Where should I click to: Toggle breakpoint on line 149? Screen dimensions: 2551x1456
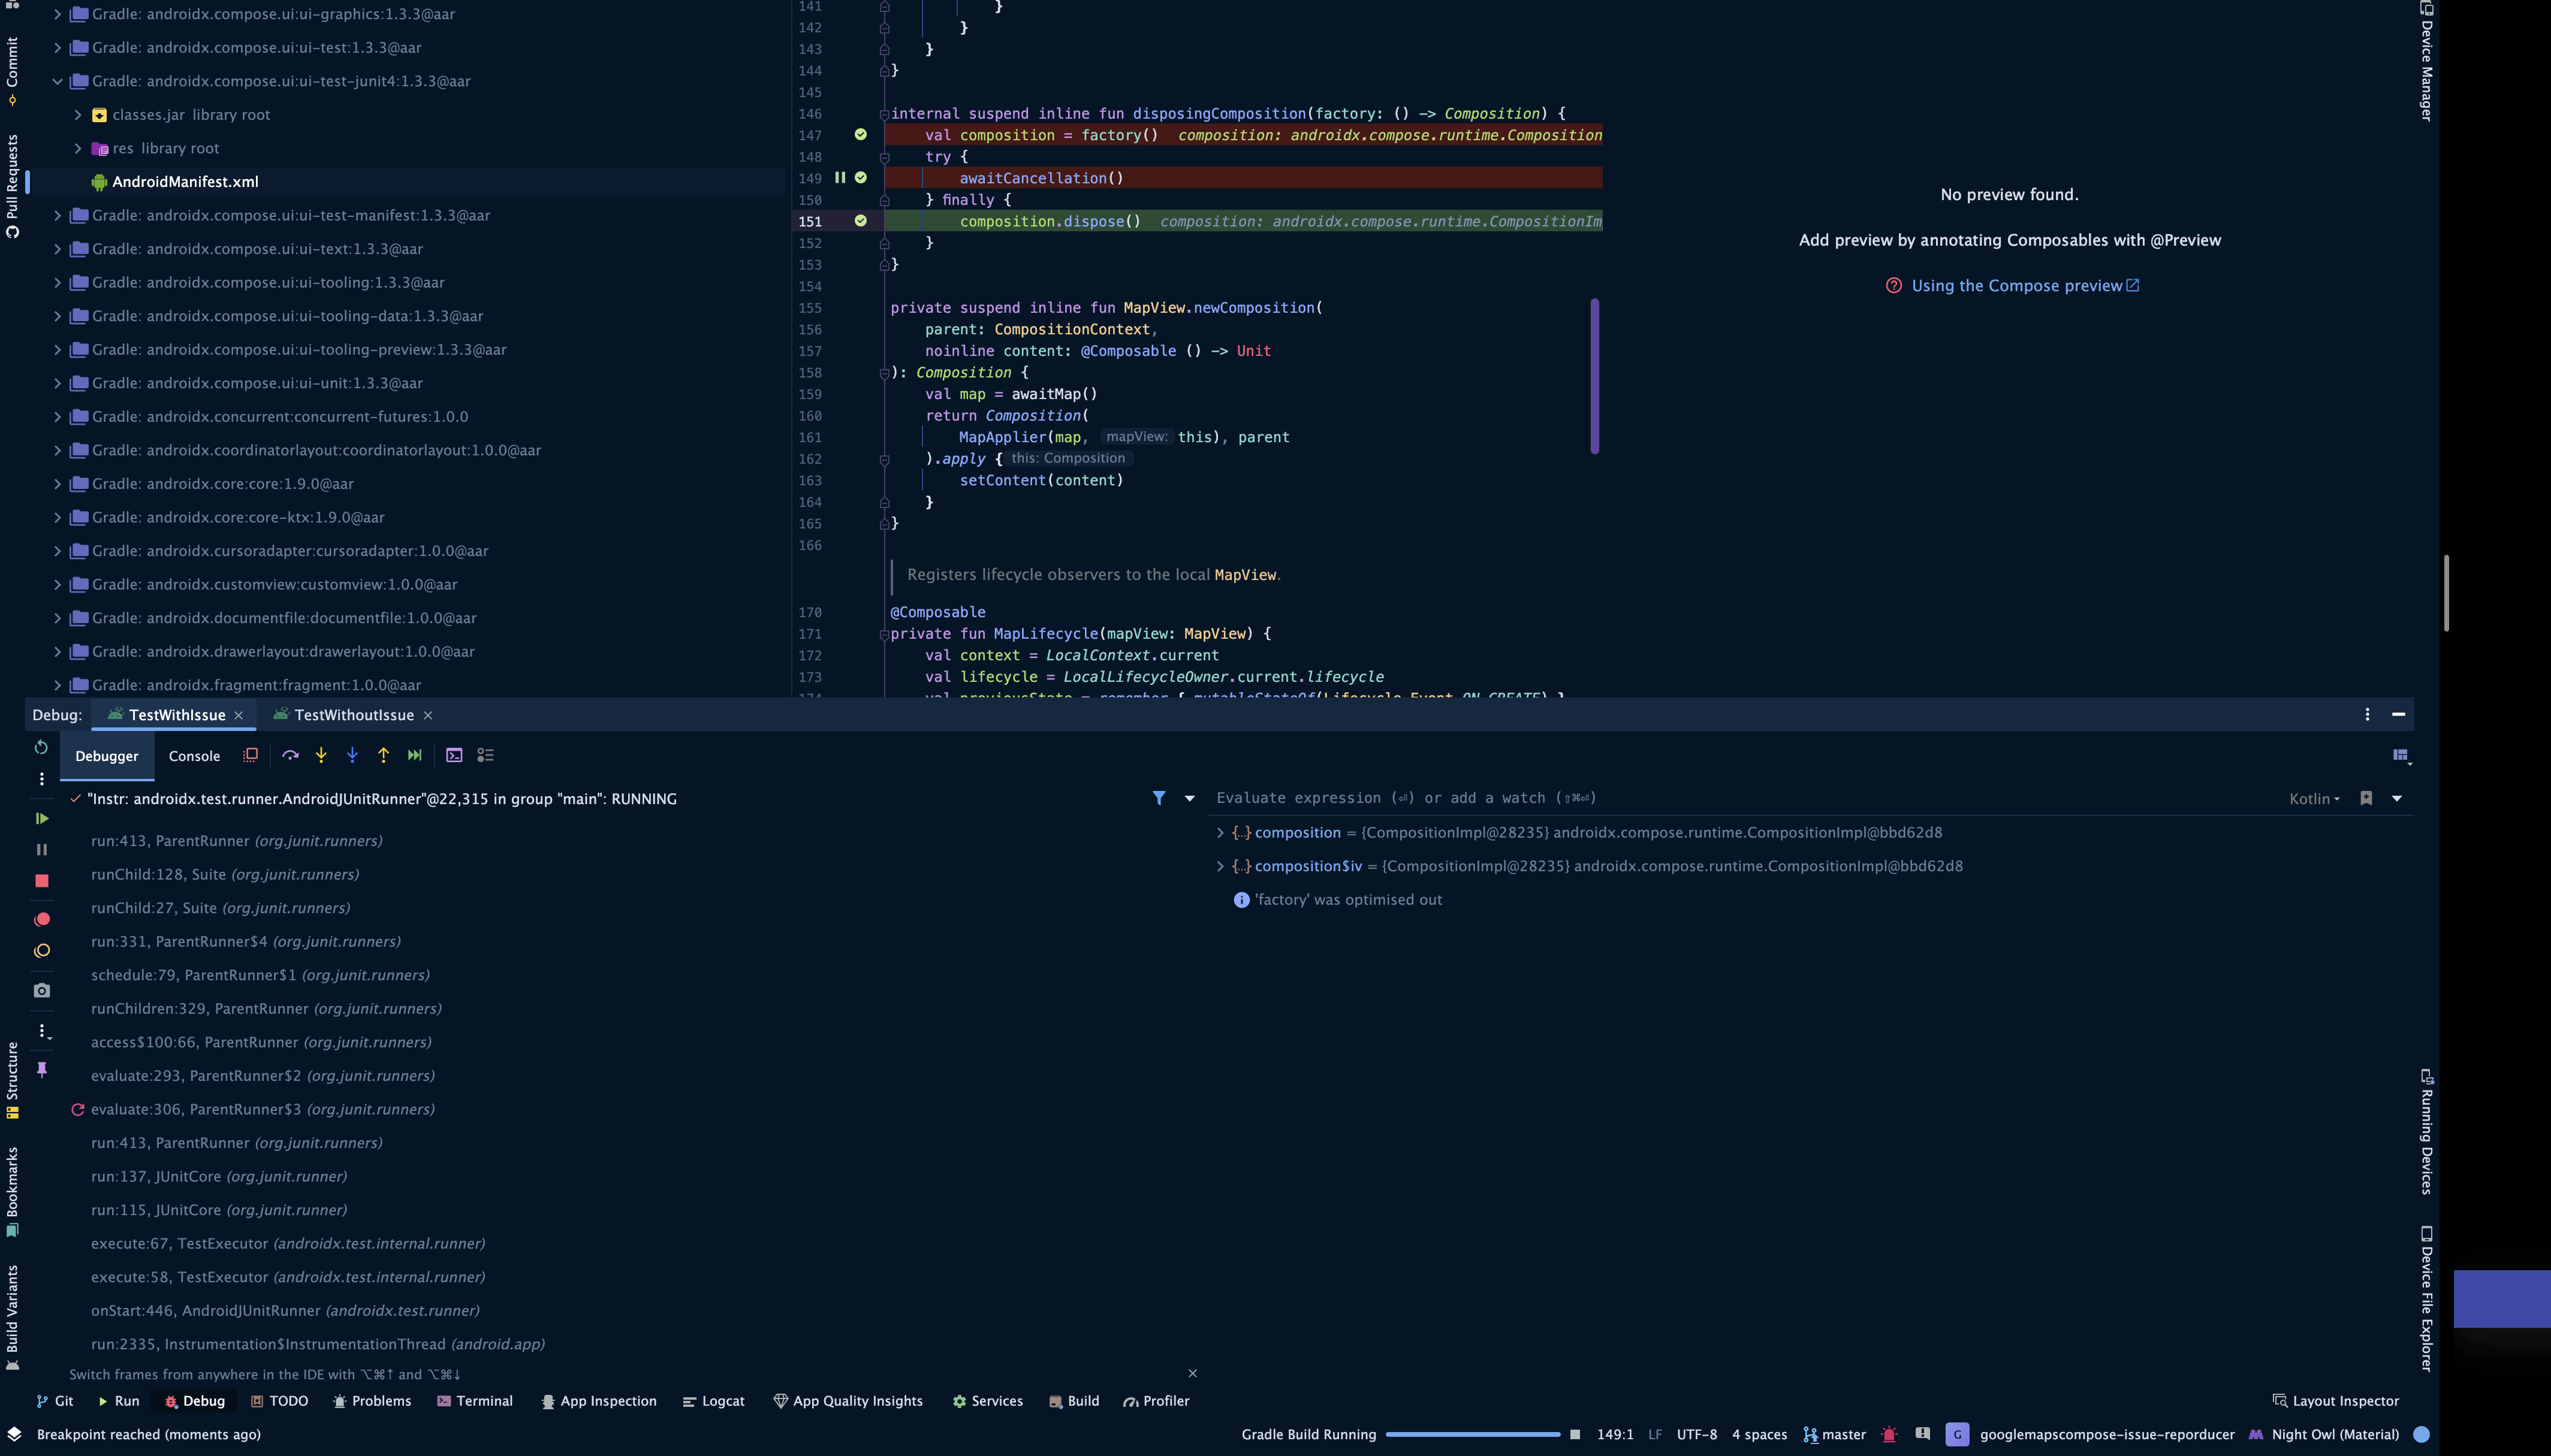pyautogui.click(x=860, y=177)
